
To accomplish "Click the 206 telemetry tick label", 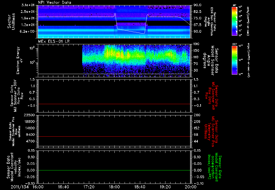I will point(197,122).
